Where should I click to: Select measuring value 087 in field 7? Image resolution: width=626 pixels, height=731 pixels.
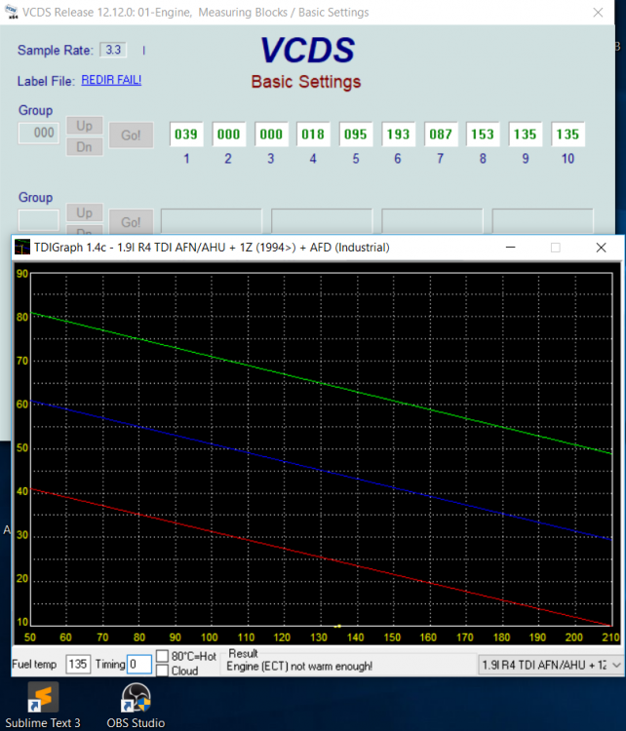pos(441,135)
